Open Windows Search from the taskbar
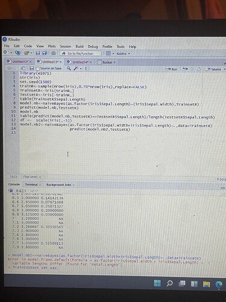 170,283
